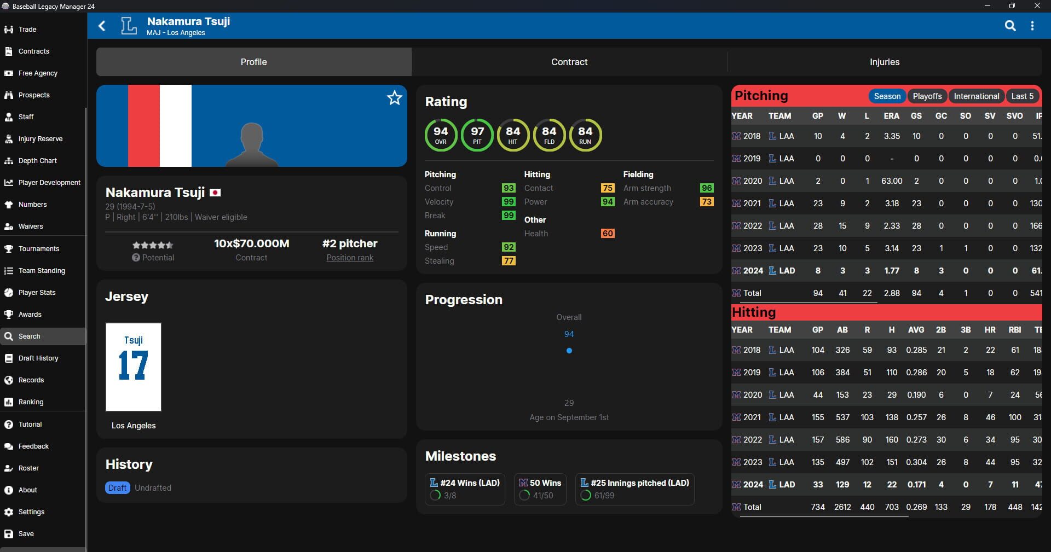Open the three-dot menu in the header
This screenshot has width=1051, height=552.
[1032, 25]
